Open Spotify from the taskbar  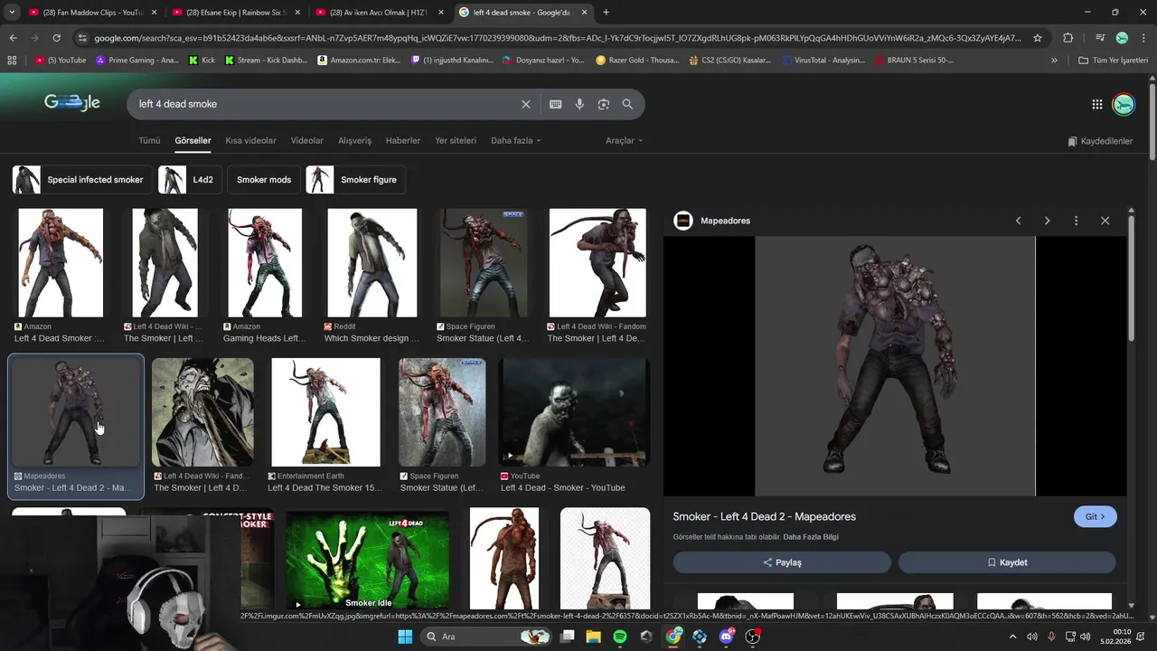(x=620, y=637)
